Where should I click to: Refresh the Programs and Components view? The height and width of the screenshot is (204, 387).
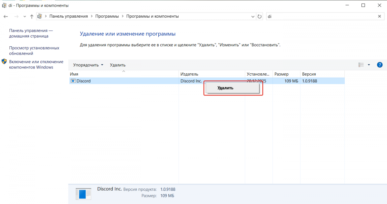pos(260,16)
